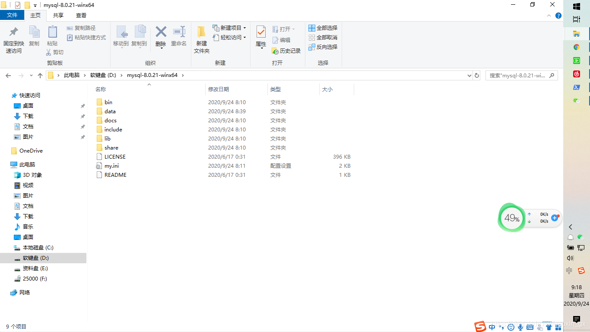The height and width of the screenshot is (332, 590).
Task: Collapse the ribbon with the chevron
Action: pos(549,16)
